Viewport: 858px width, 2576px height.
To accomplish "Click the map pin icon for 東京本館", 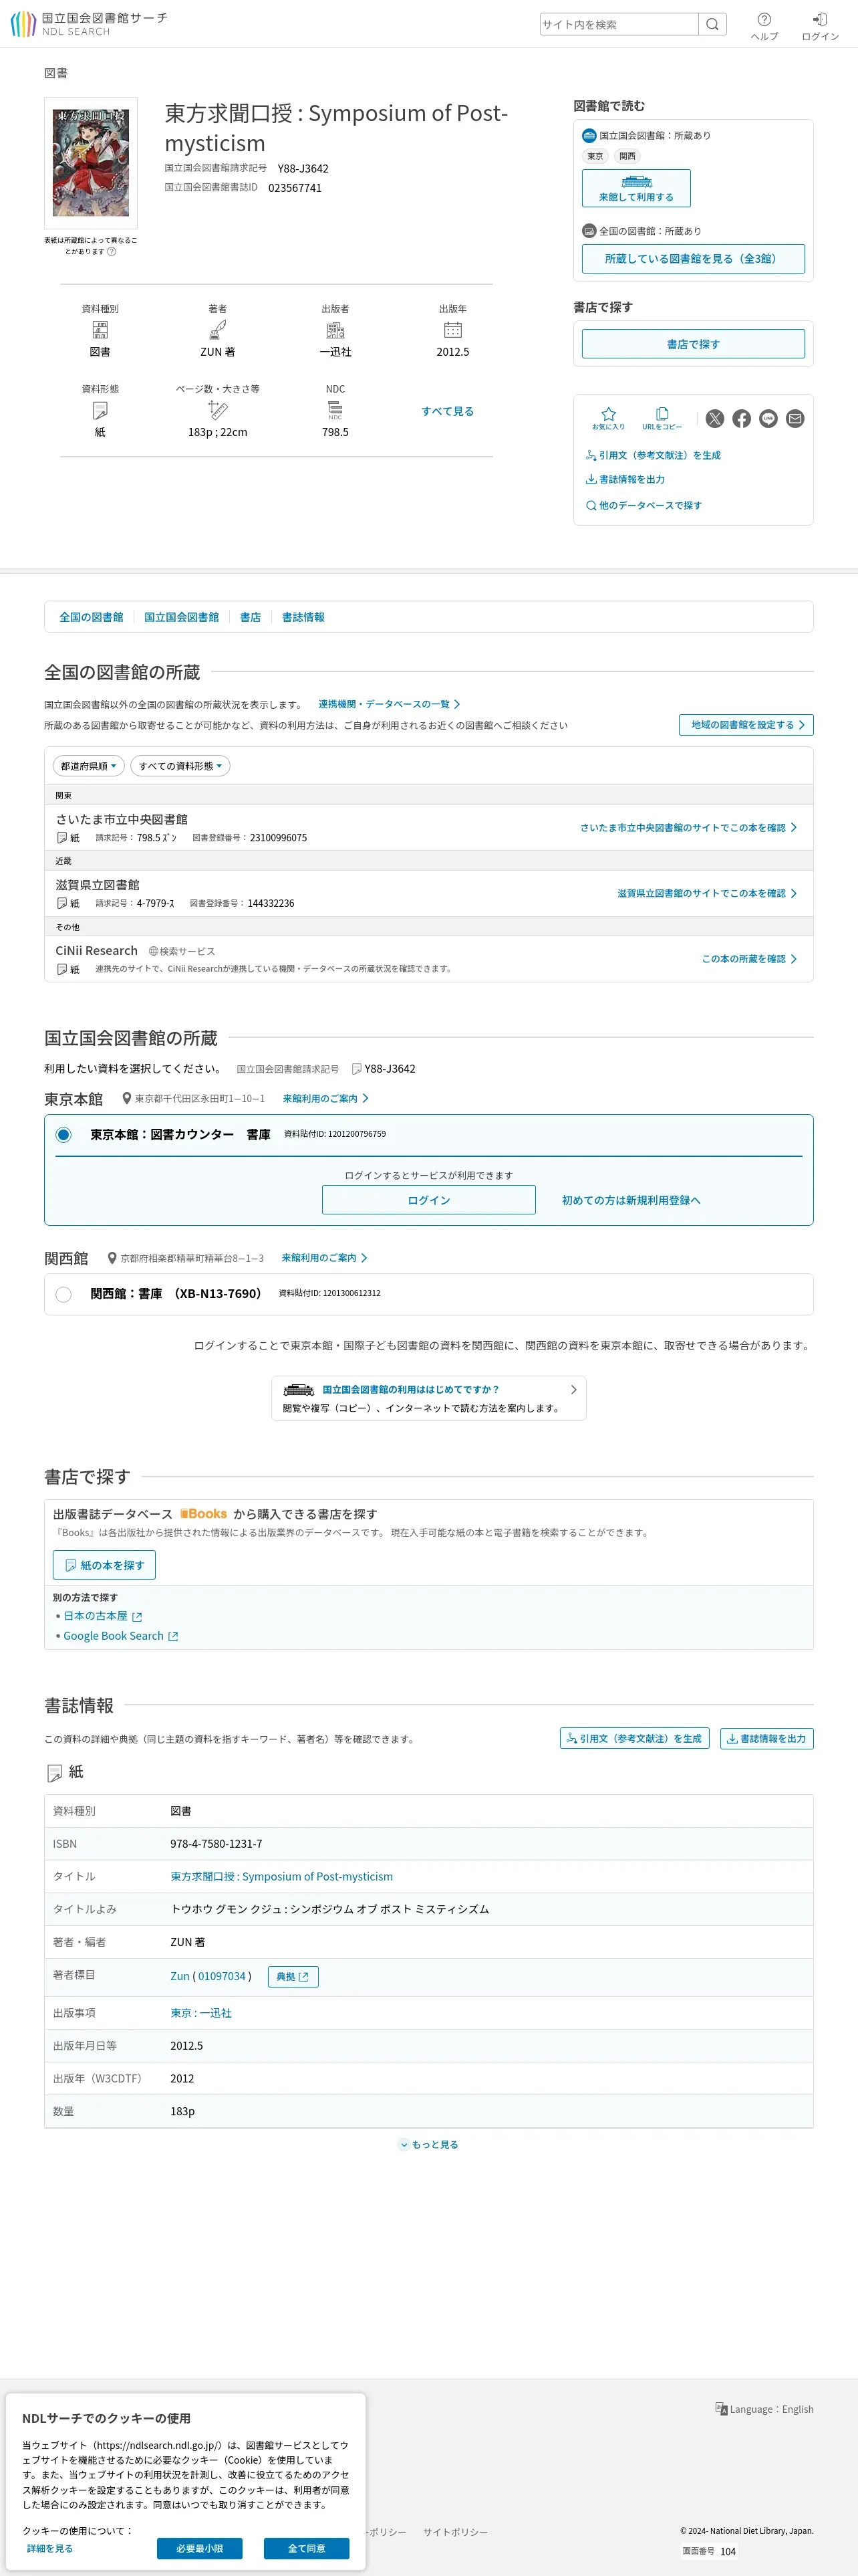I will click(127, 1098).
